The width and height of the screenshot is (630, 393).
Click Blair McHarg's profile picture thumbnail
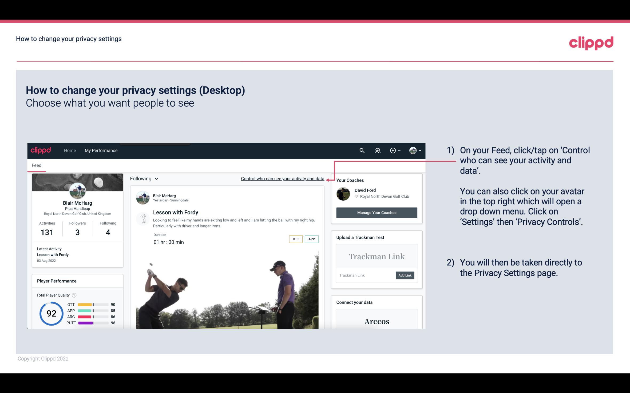tap(77, 191)
